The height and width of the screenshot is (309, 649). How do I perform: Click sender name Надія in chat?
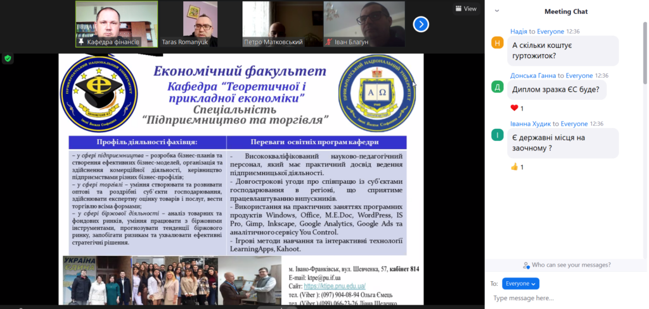(518, 31)
